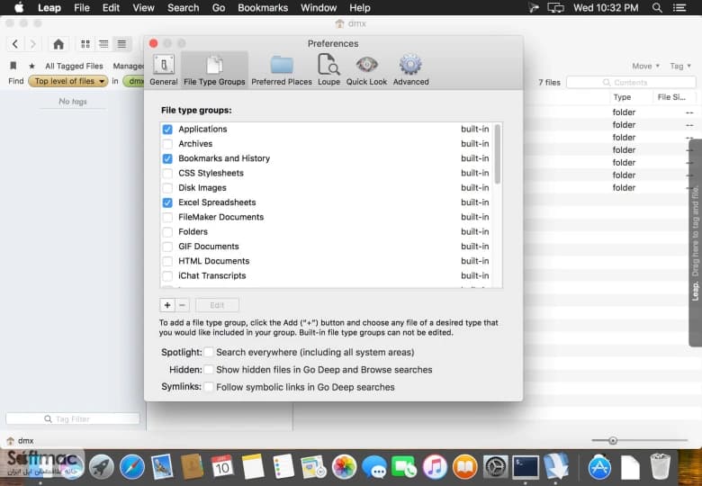Open Trash from the Dock
The height and width of the screenshot is (486, 702).
point(660,466)
